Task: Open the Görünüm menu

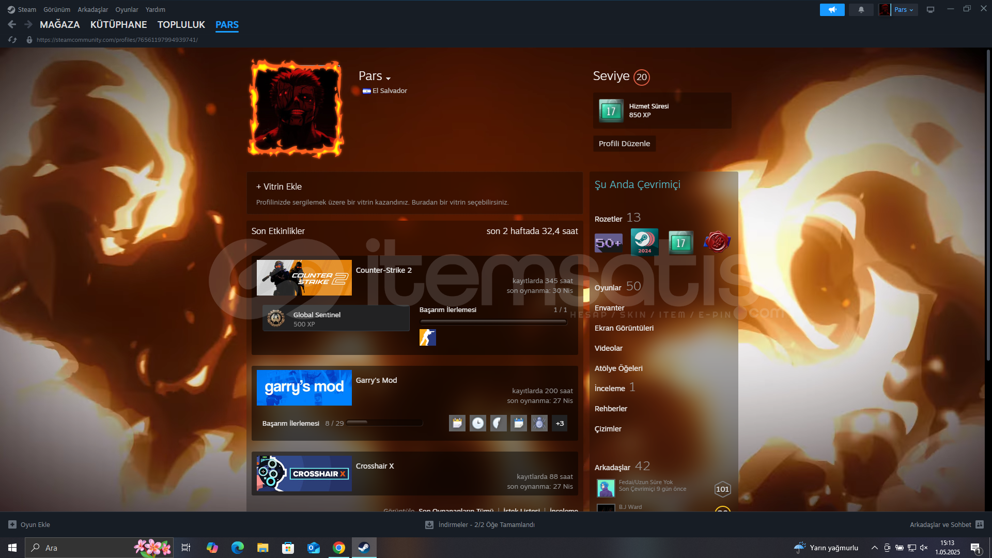Action: (57, 9)
